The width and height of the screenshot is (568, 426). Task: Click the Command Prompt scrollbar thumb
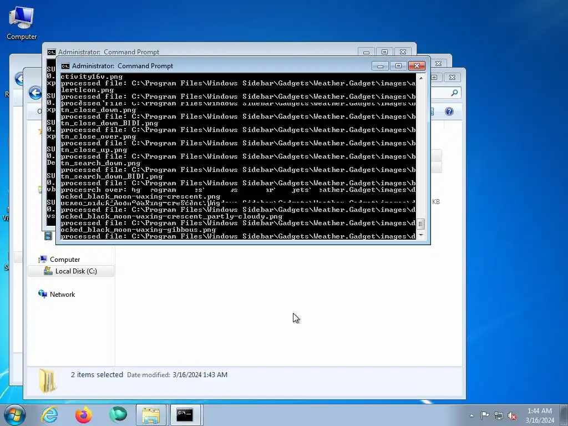pos(420,224)
